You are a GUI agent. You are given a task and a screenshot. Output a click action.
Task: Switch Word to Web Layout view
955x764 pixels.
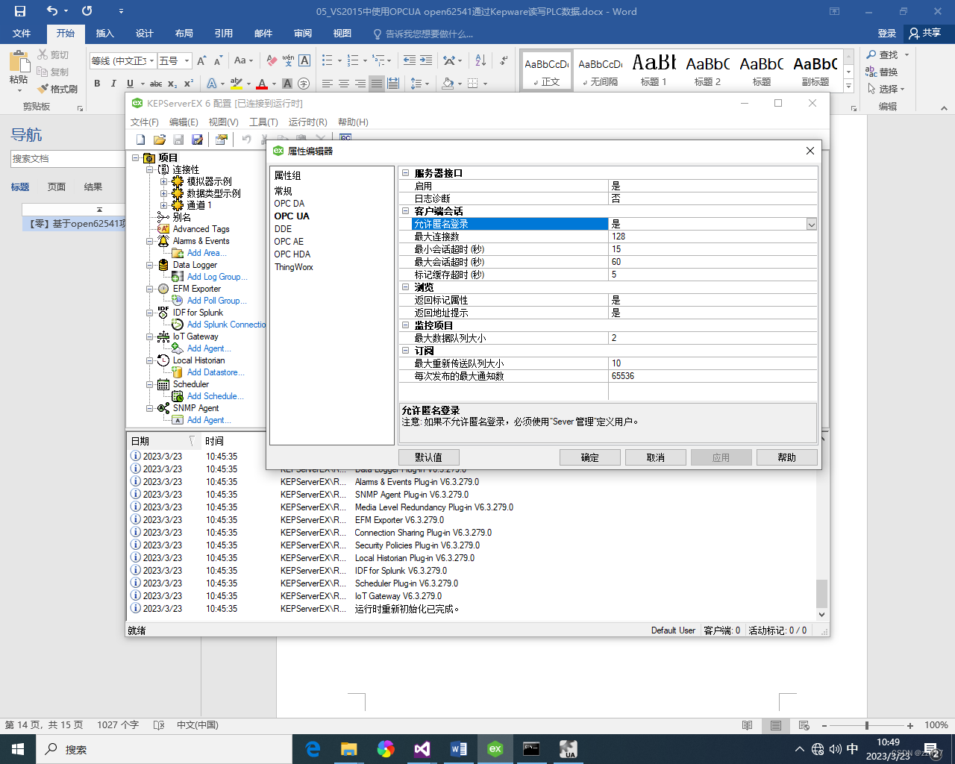pos(804,725)
